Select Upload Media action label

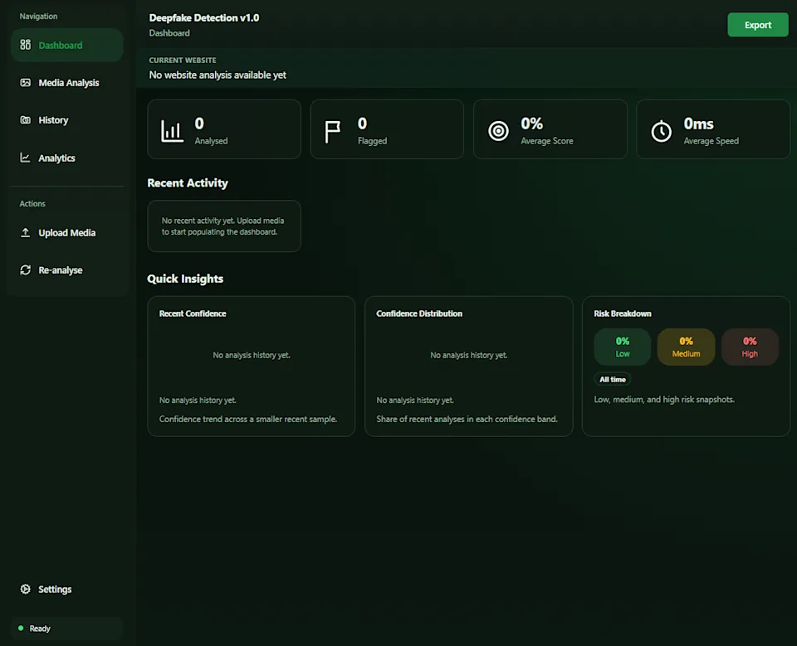(x=67, y=232)
